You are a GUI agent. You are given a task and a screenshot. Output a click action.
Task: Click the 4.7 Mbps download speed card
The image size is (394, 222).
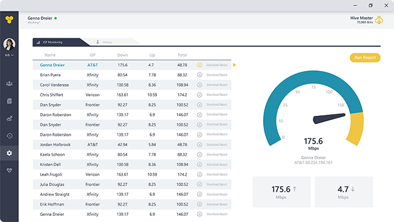tap(344, 192)
